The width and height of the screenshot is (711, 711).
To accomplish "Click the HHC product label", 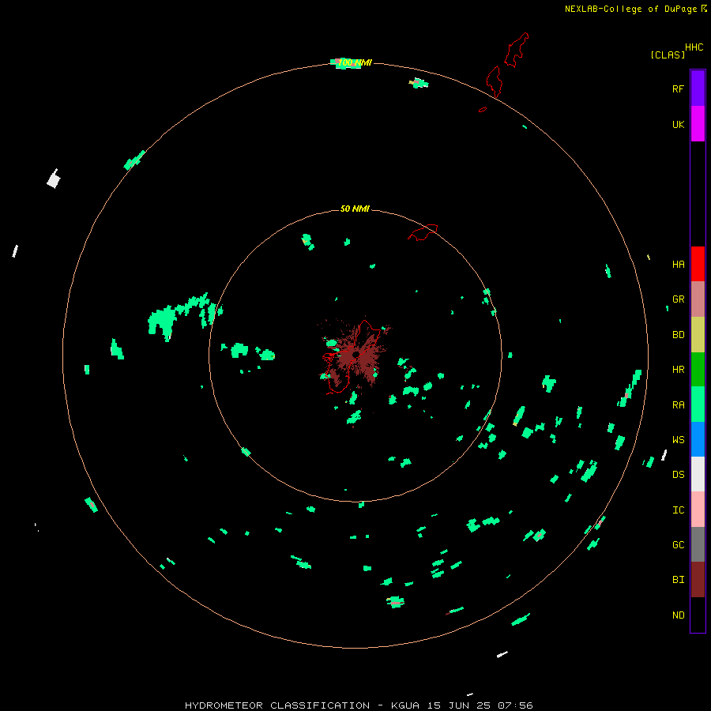I will pyautogui.click(x=694, y=47).
